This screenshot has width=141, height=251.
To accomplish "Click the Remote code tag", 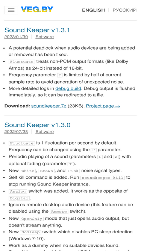I will coord(59,211).
